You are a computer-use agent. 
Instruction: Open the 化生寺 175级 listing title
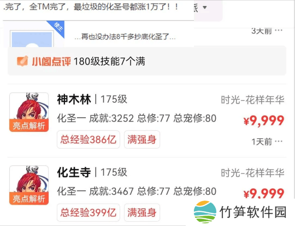92,172
